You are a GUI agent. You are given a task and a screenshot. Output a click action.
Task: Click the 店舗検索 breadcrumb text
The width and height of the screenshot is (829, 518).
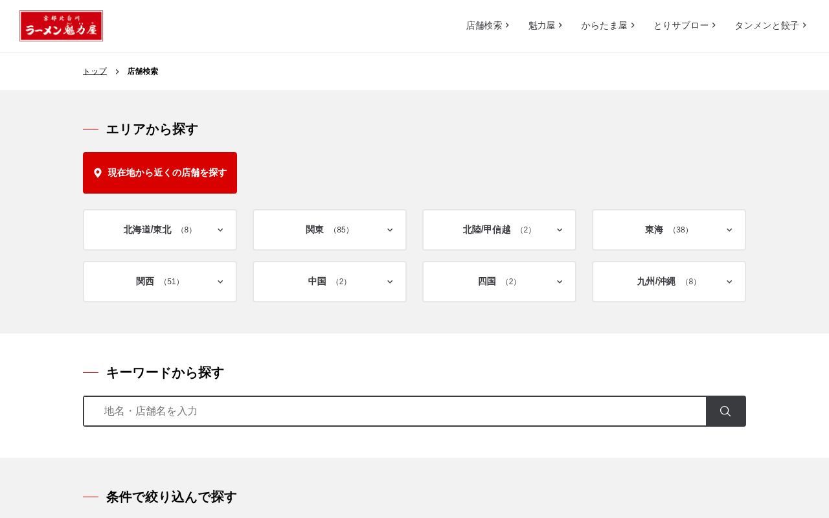[142, 71]
